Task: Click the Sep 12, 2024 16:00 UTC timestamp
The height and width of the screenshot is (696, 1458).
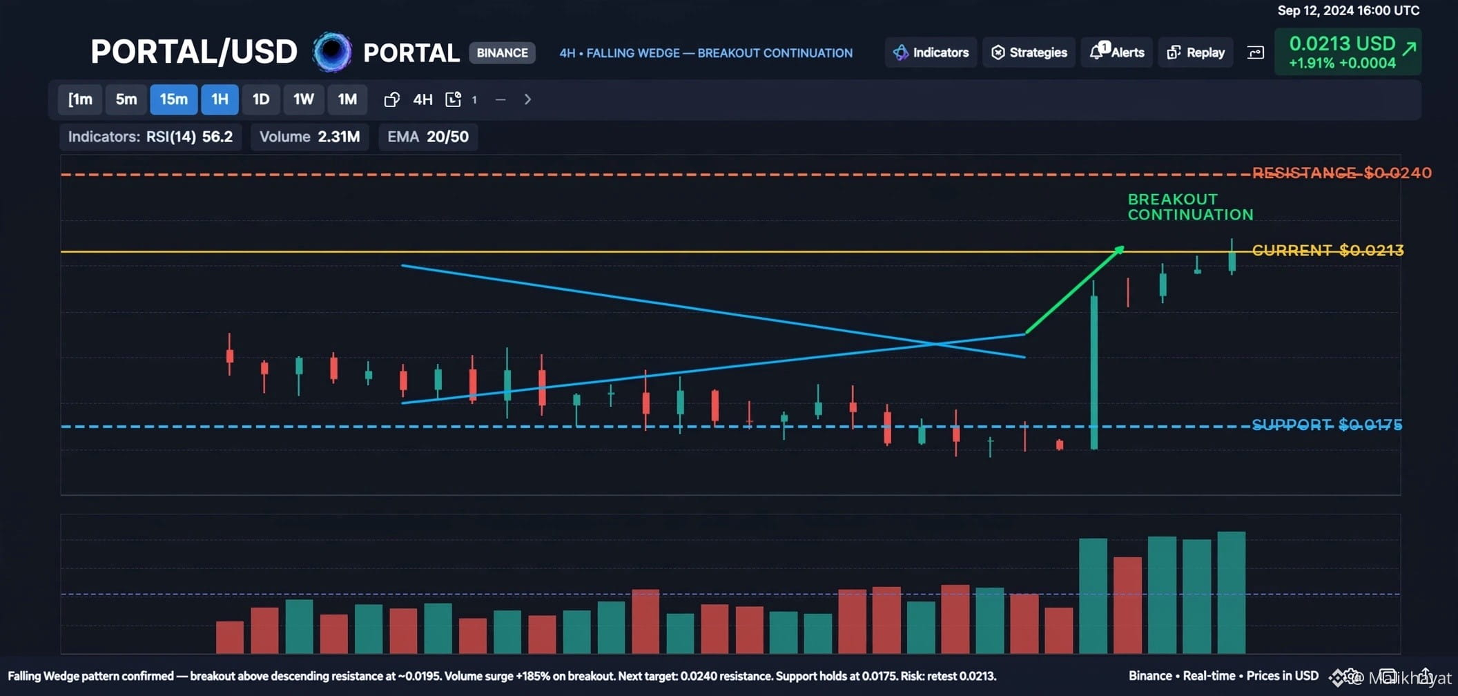Action: [x=1348, y=10]
